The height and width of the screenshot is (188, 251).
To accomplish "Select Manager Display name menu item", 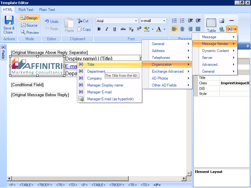I will (x=109, y=85).
